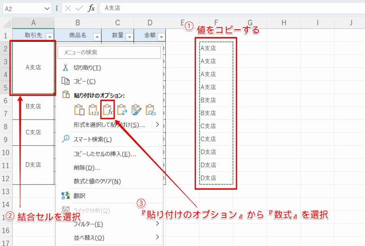Open the 金額 filter dropdown
The image size is (365, 246).
click(161, 36)
